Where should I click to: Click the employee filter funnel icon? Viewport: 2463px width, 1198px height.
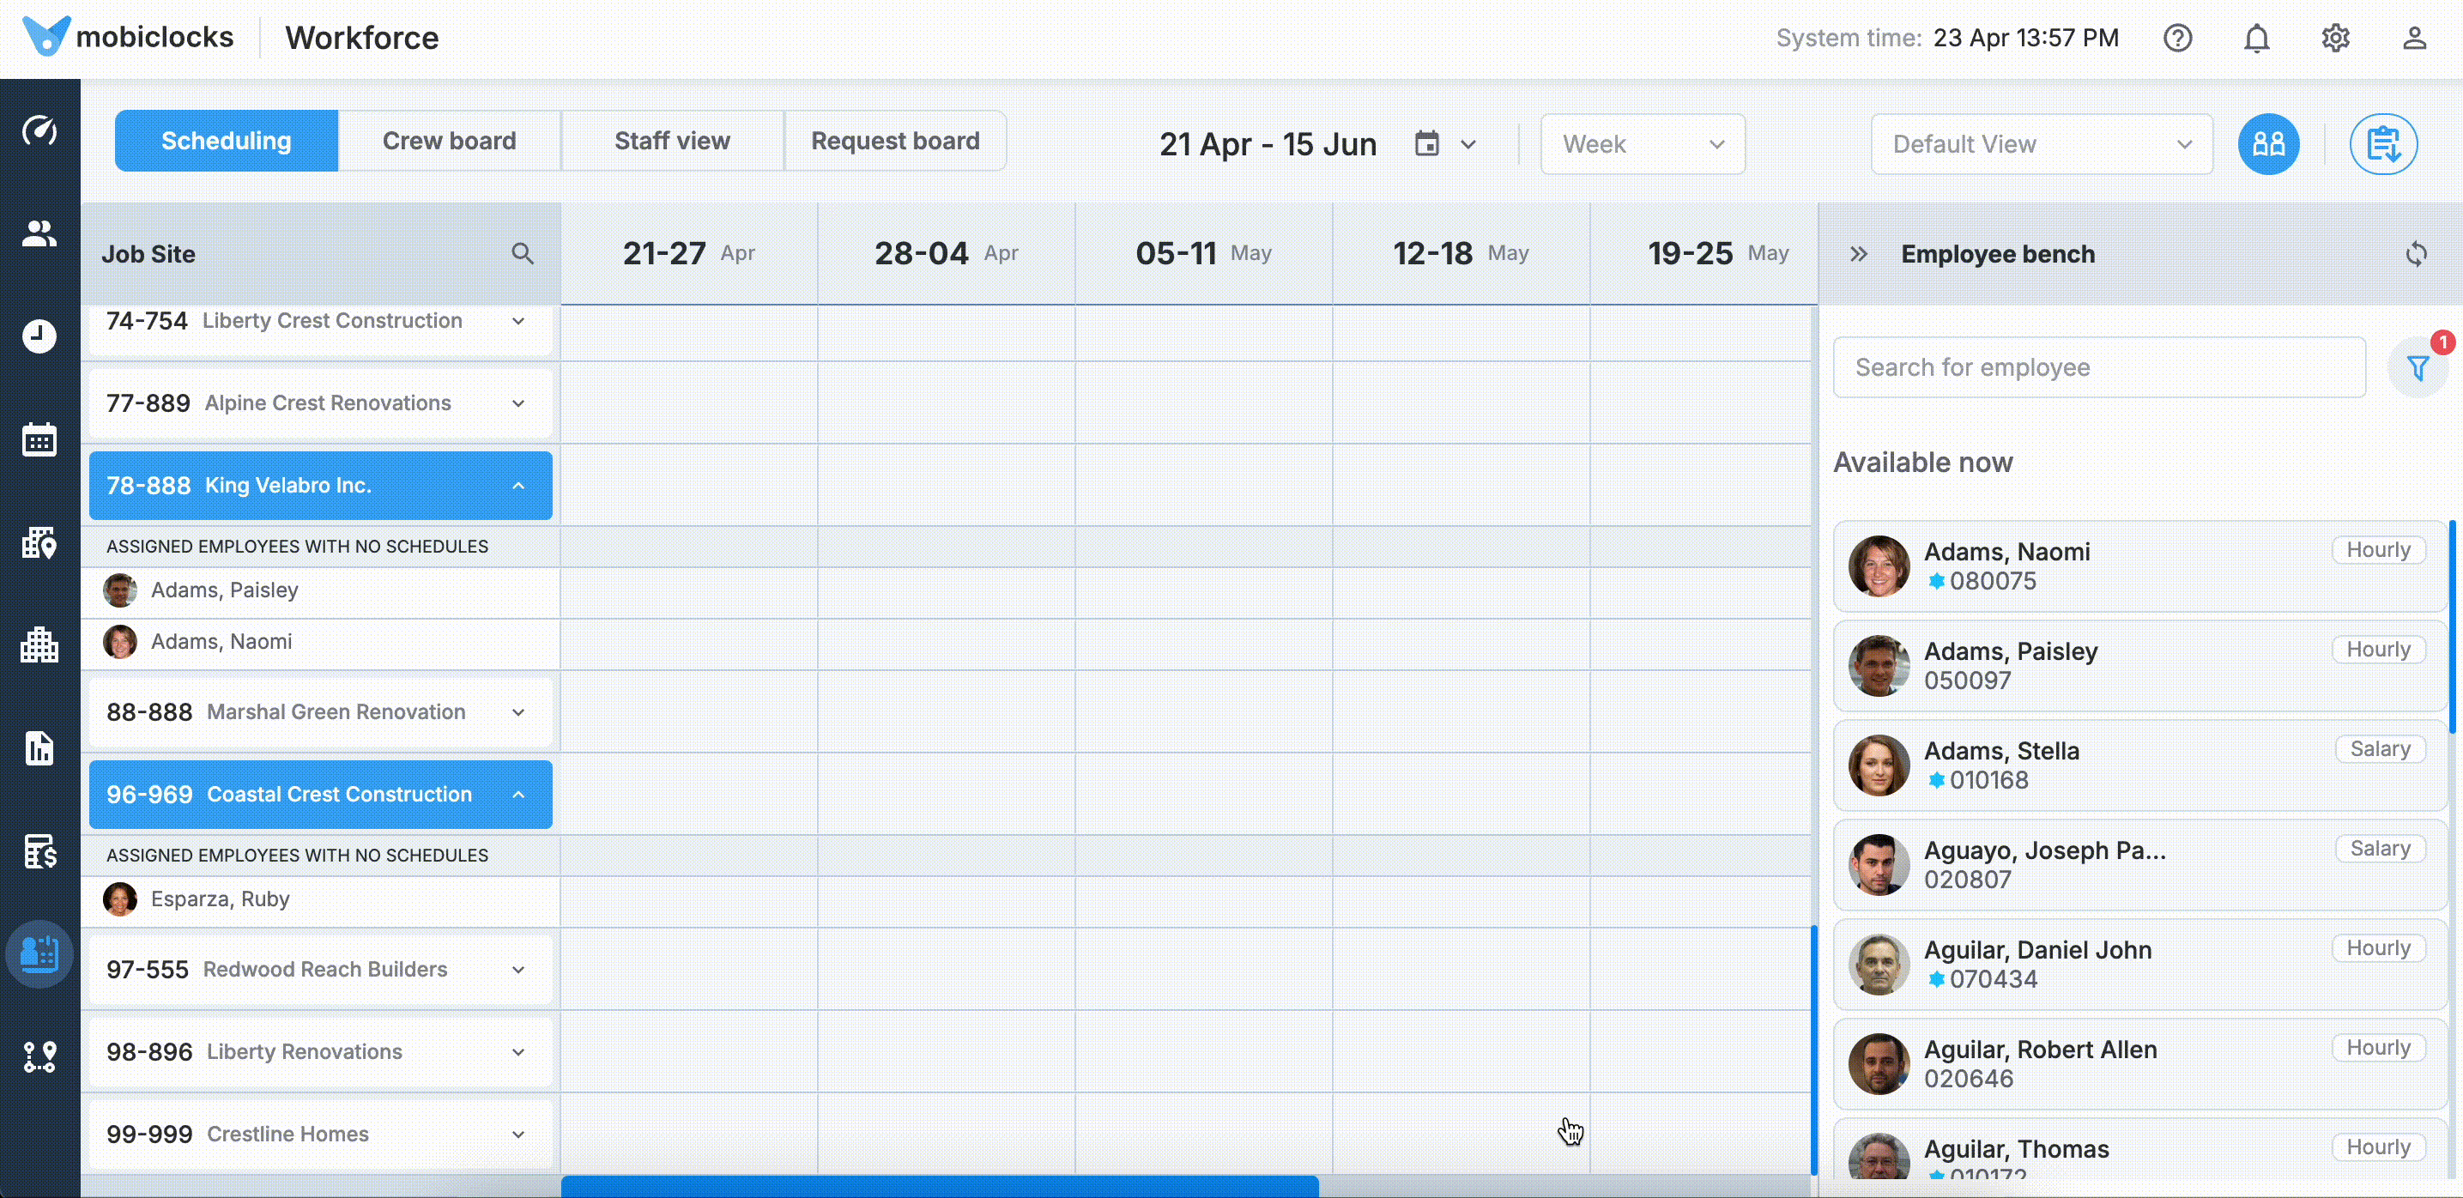(x=2418, y=368)
